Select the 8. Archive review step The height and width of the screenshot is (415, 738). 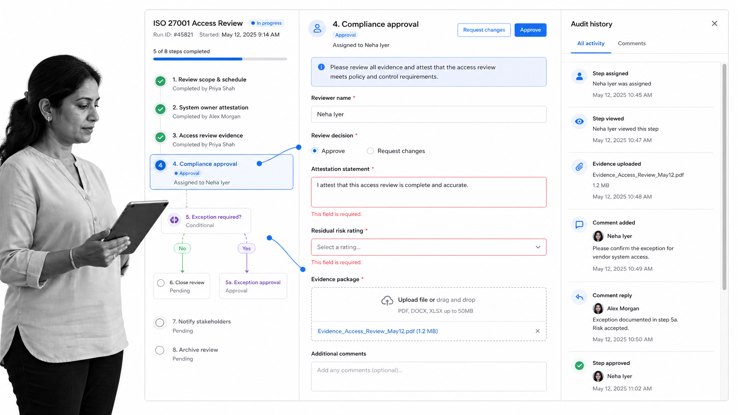click(187, 354)
